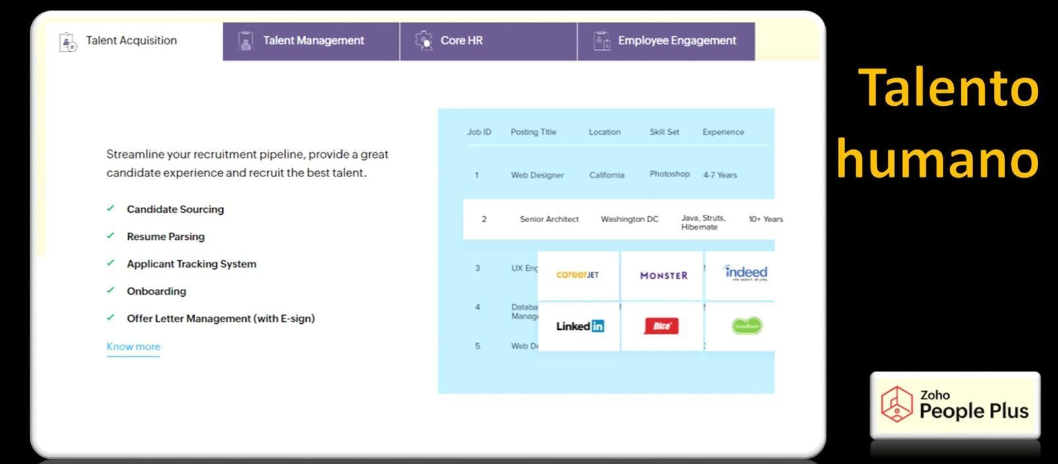Click the green Broadbean logo tile
This screenshot has height=464, width=1058.
(747, 326)
